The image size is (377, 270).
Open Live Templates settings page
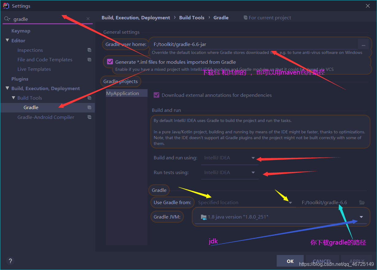pos(34,69)
